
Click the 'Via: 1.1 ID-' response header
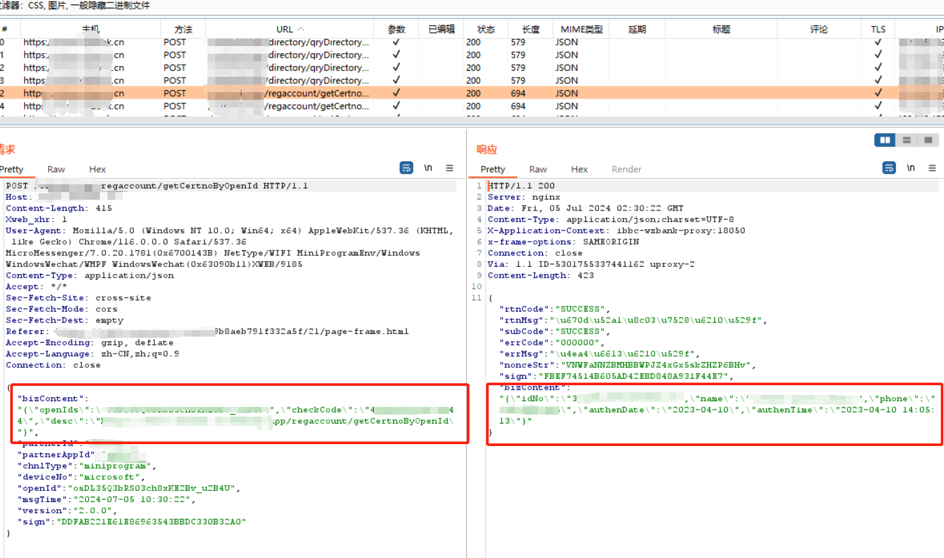(x=591, y=264)
